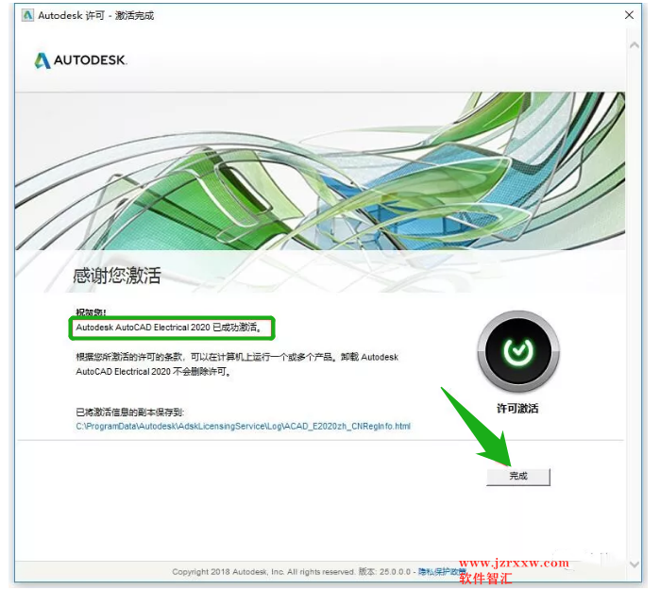Screen dimensions: 660x590
Task: Click the scrollbar down arrow
Action: [x=634, y=564]
